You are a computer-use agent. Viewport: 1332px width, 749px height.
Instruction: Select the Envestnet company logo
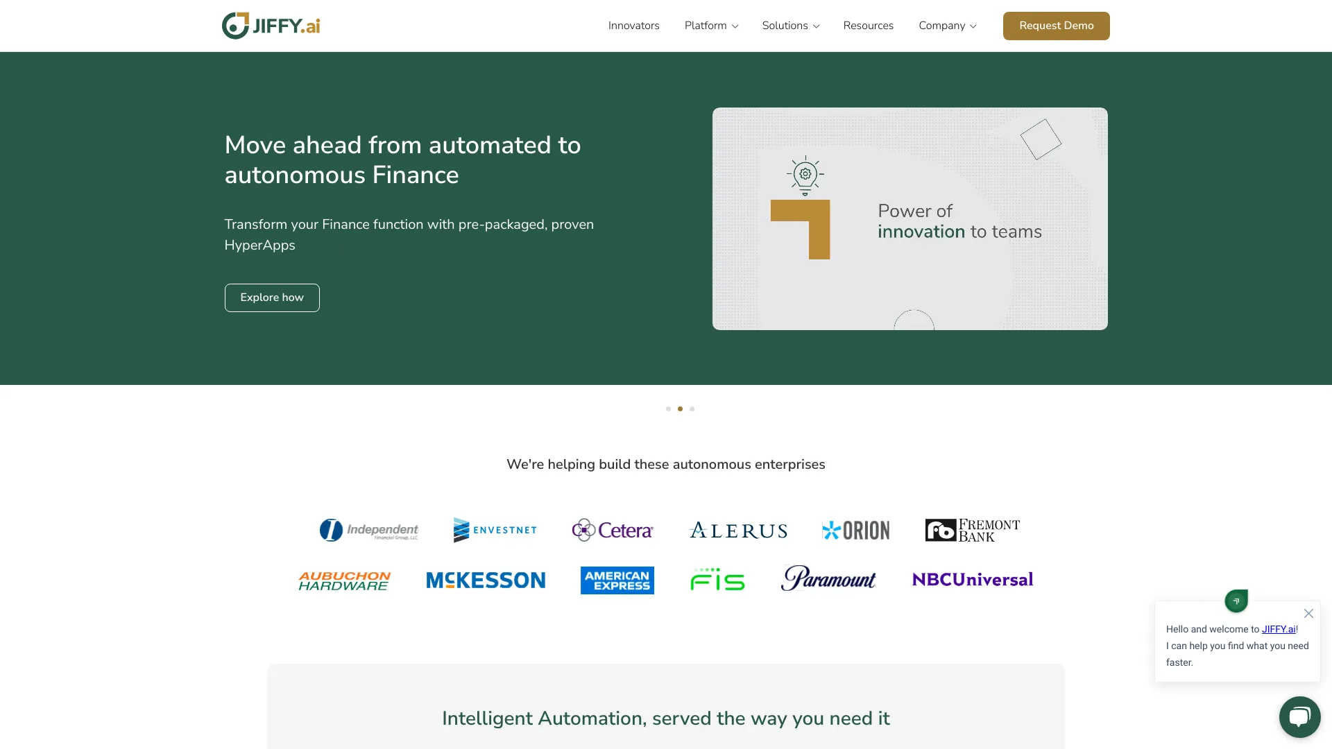[495, 530]
